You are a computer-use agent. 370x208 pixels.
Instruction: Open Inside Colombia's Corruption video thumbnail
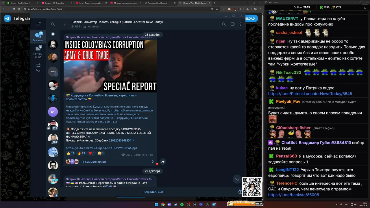pyautogui.click(x=110, y=66)
